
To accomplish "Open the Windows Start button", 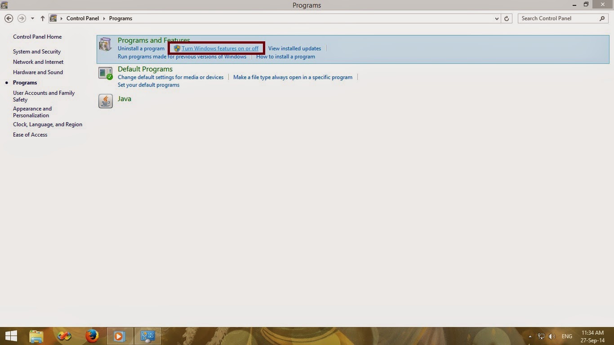I will click(x=11, y=336).
